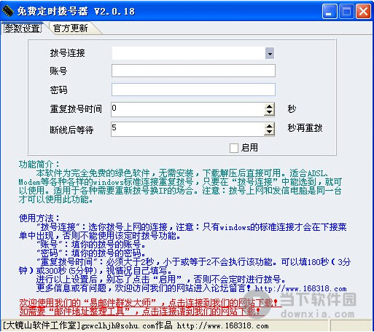The height and width of the screenshot is (332, 374).
Task: Open the 官方更新 tab
Action: click(71, 28)
